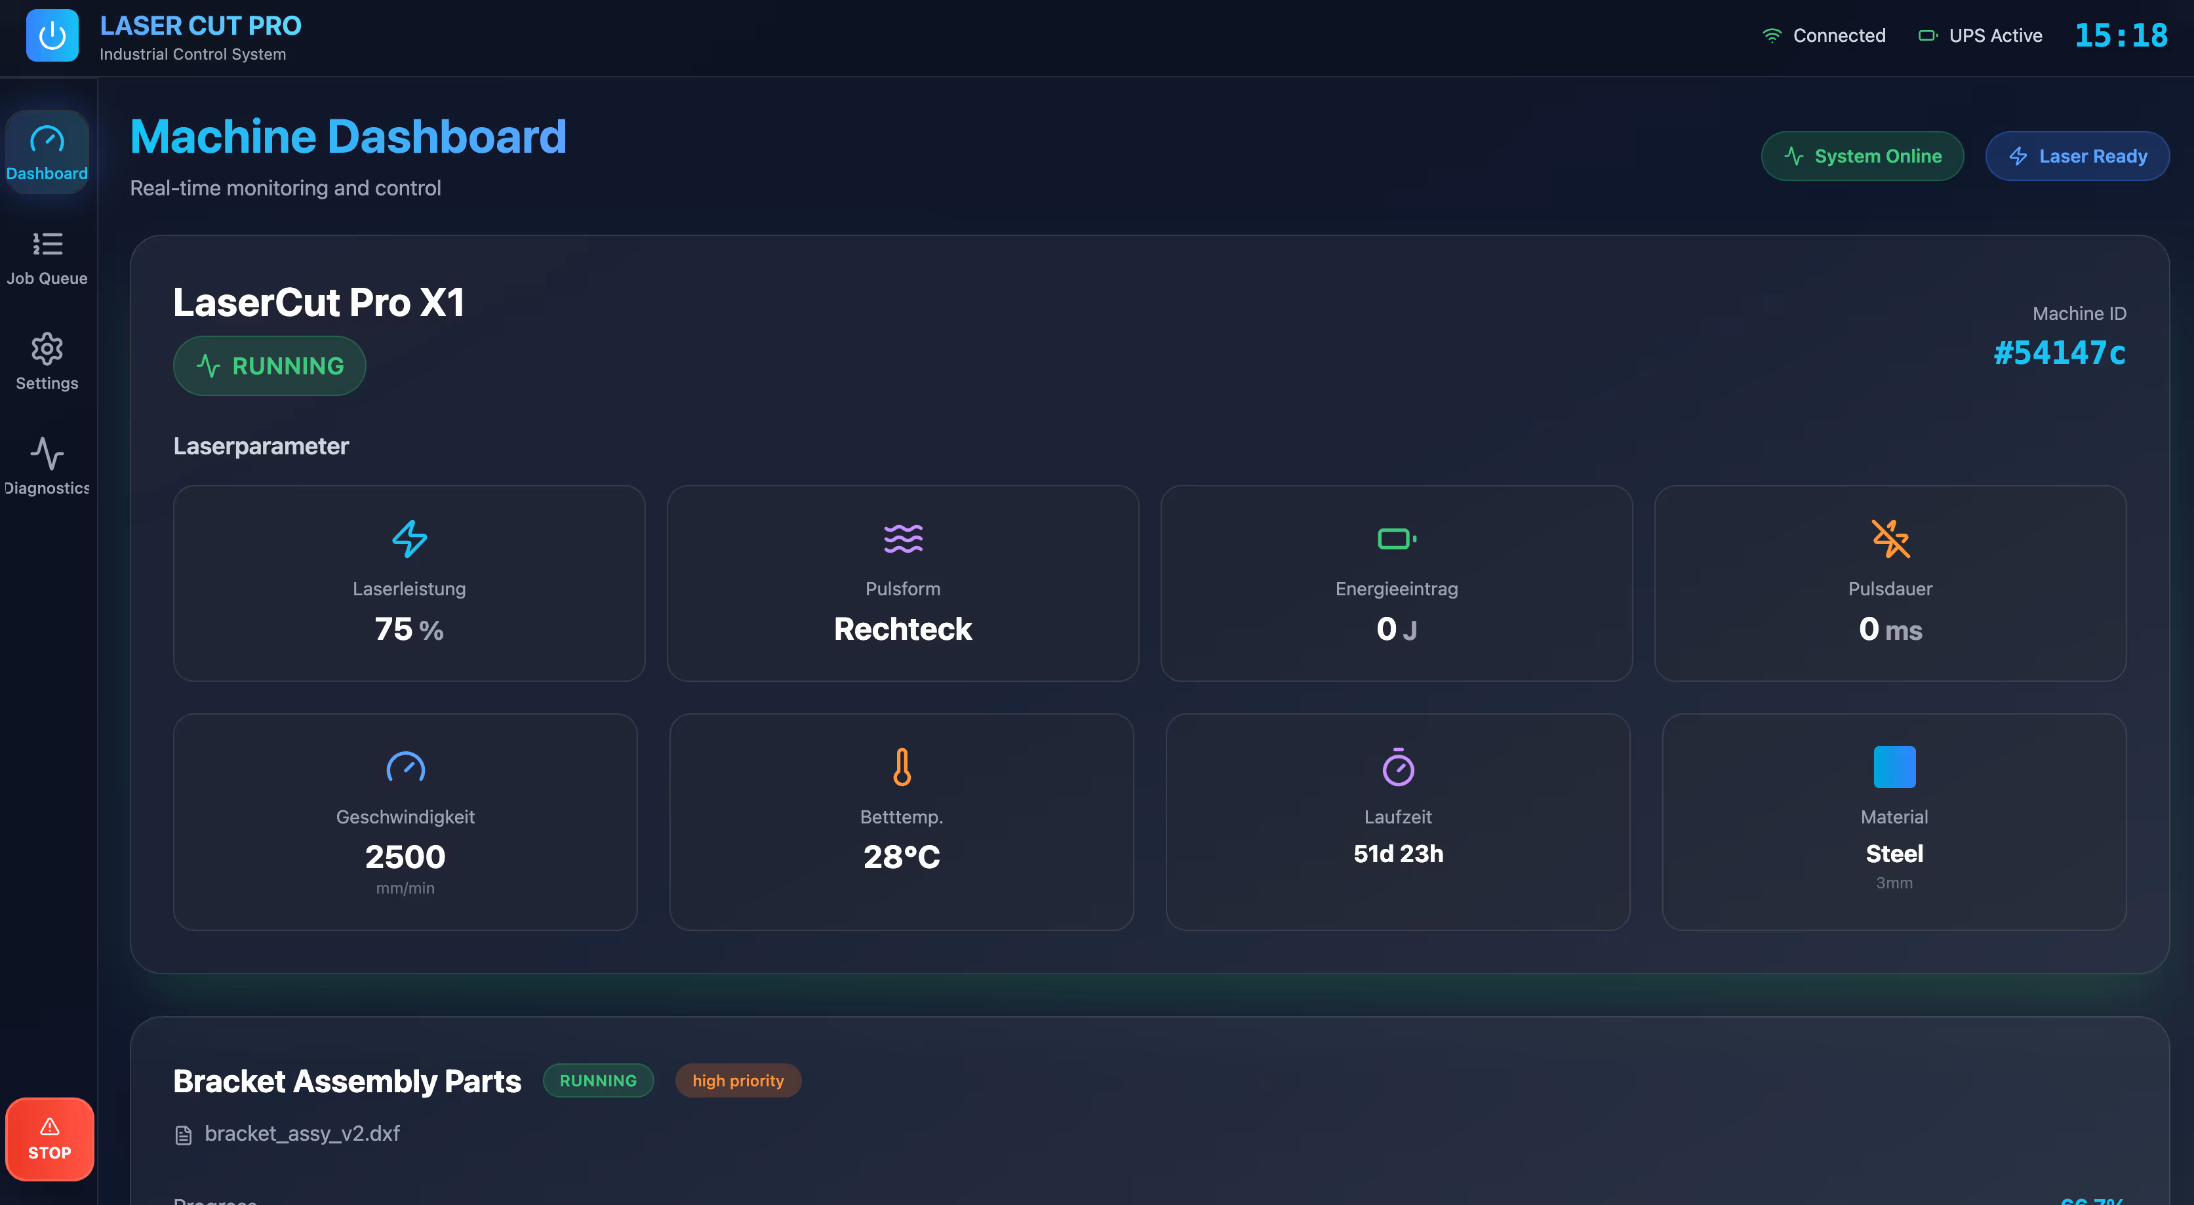Click the bracket_assy_v2.dxf file name
2194x1205 pixels.
pos(302,1134)
